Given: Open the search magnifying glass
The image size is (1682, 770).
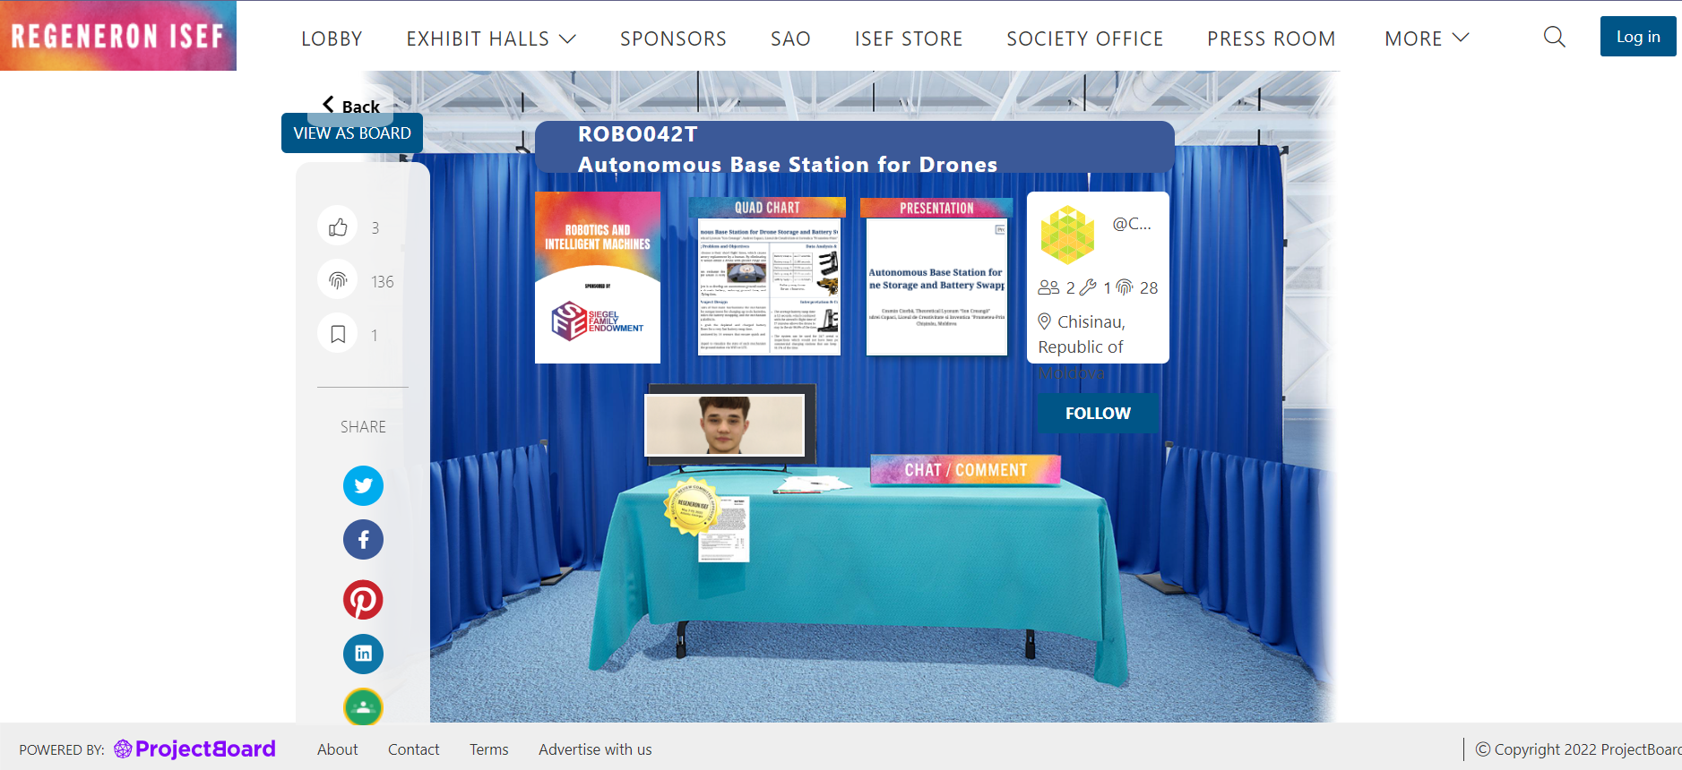Looking at the screenshot, I should (1554, 37).
